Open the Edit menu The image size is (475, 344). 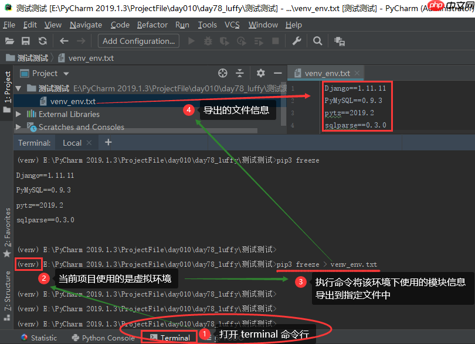[30, 25]
